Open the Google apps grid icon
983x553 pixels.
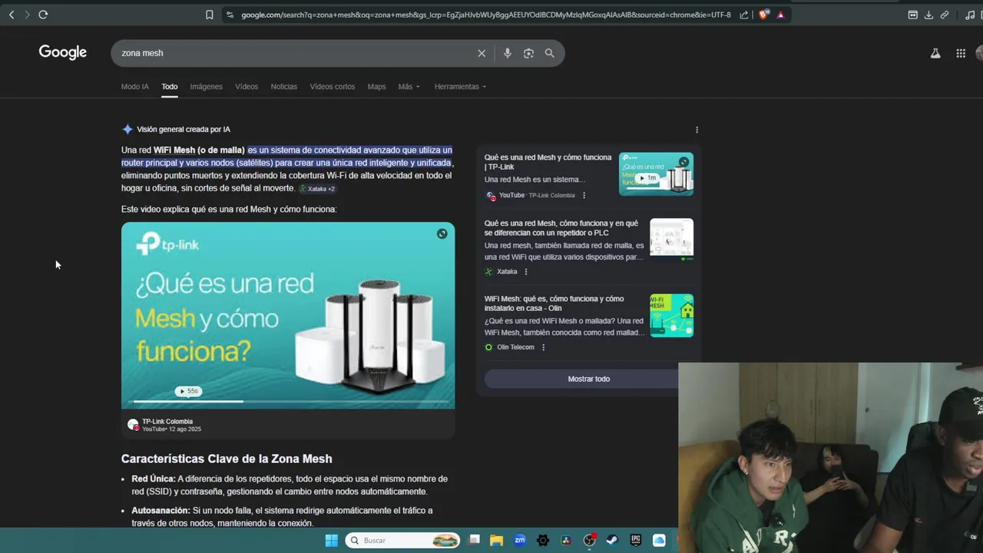pos(961,53)
